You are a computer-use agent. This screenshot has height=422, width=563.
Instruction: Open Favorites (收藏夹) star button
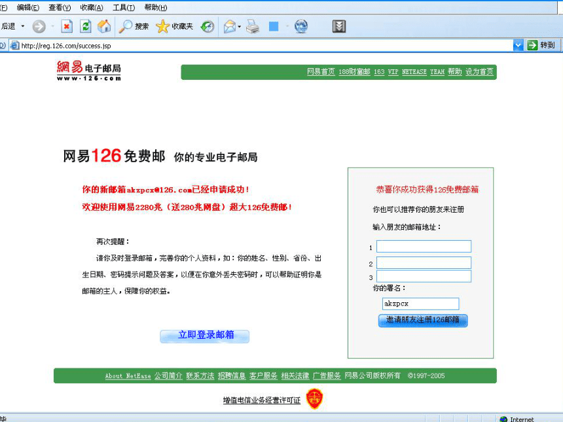click(x=175, y=26)
